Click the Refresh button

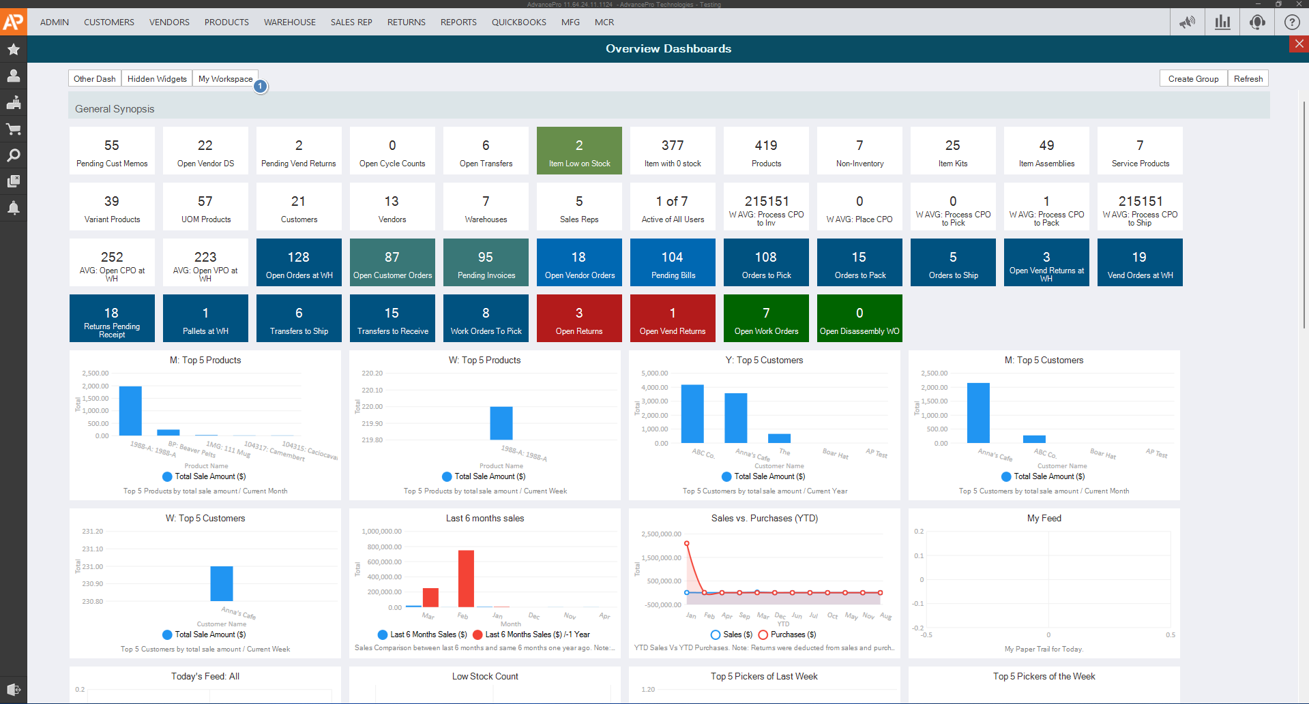tap(1248, 78)
